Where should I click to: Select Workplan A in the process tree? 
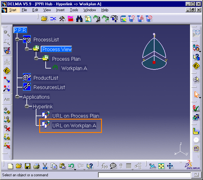(74, 68)
